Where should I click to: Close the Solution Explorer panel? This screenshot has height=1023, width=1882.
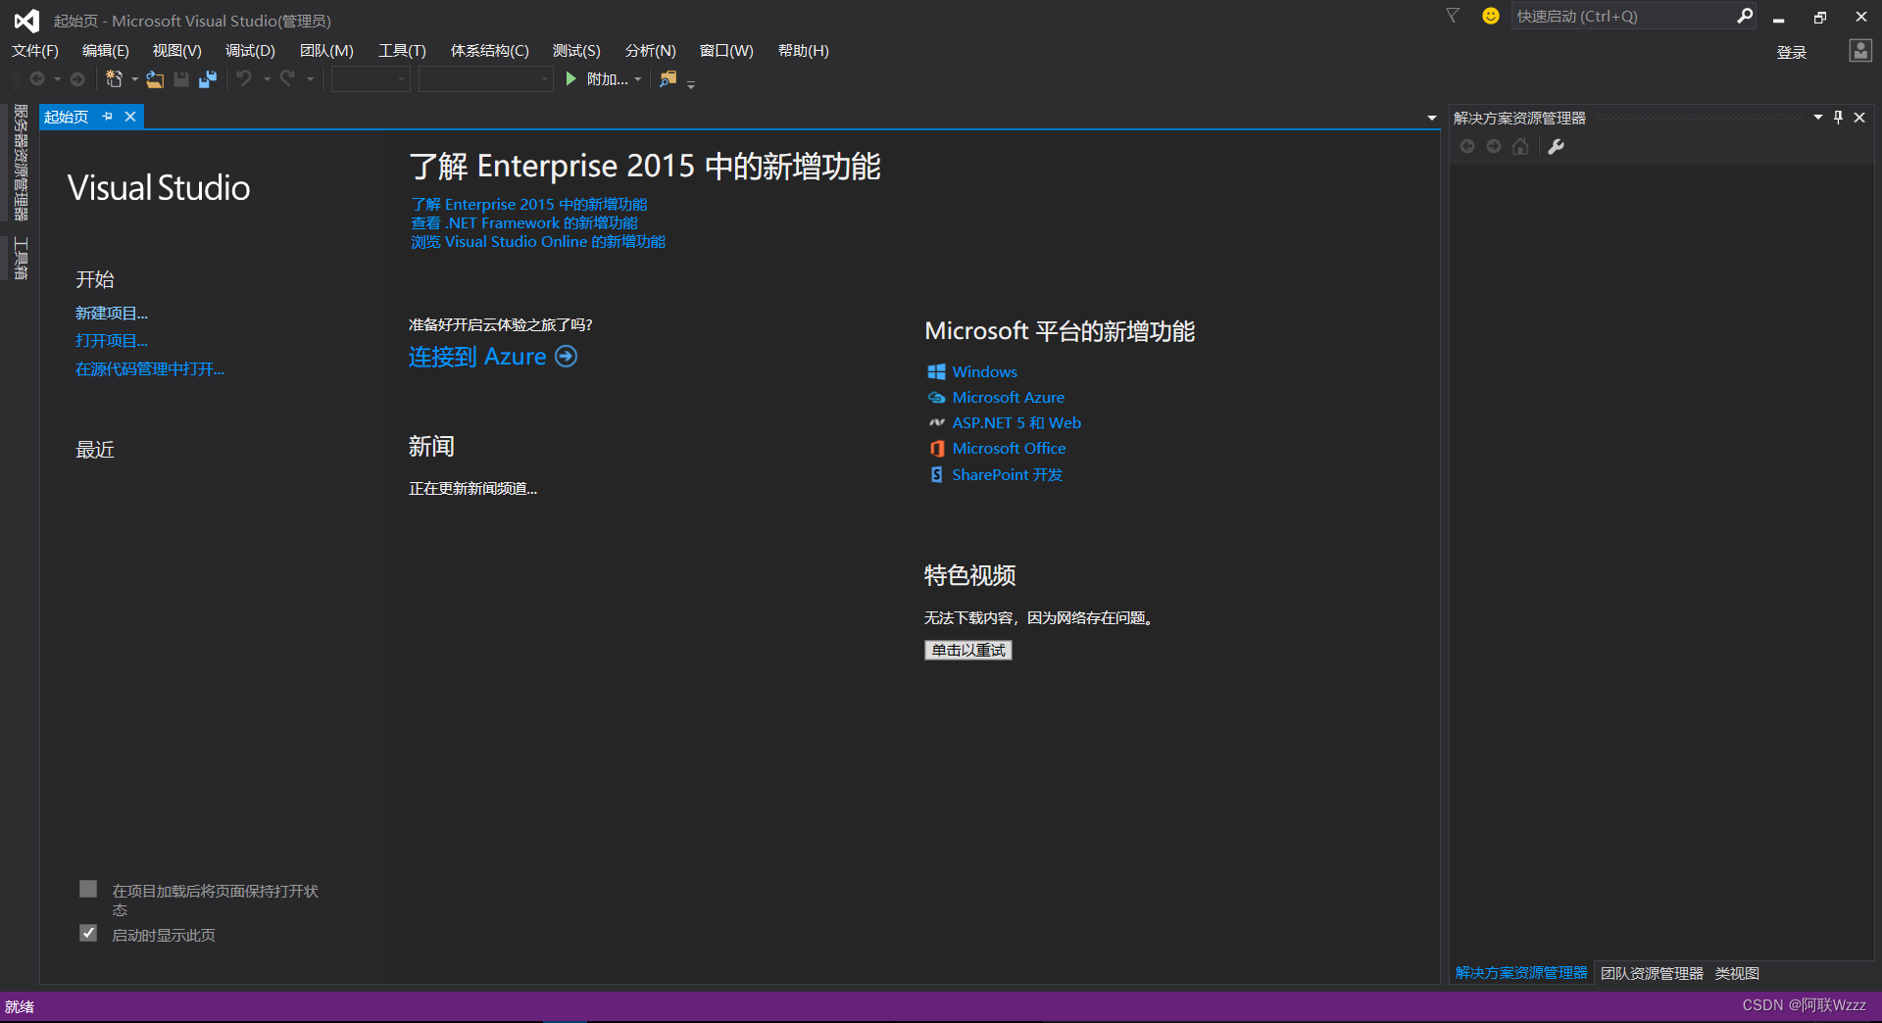(x=1859, y=118)
